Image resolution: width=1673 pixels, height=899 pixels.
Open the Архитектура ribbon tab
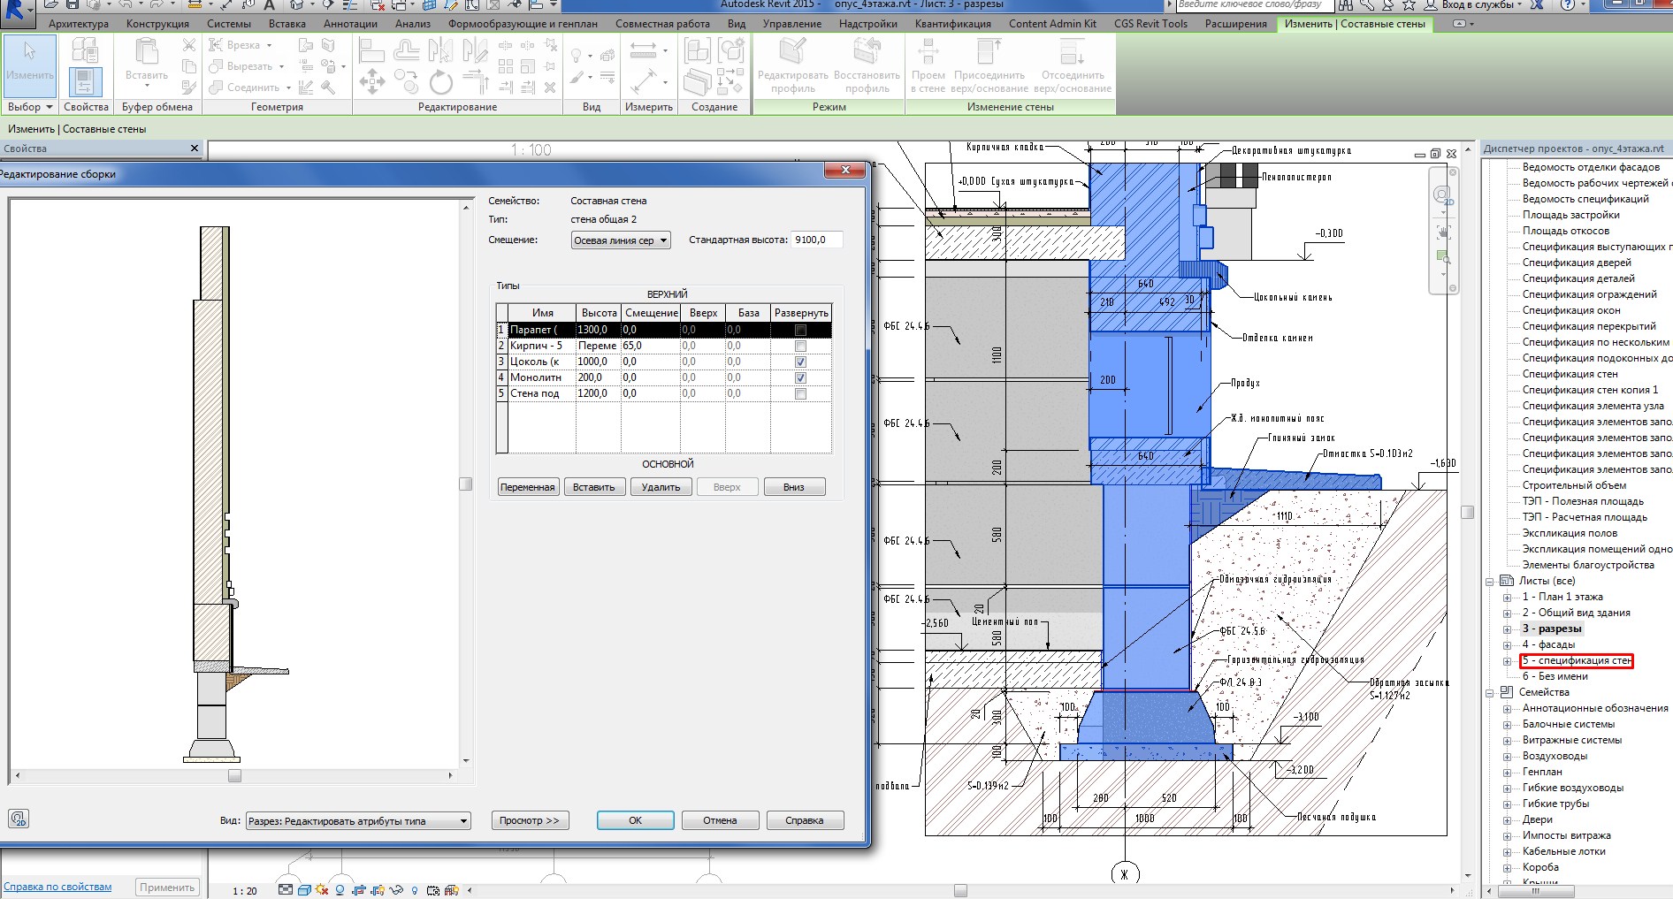(79, 24)
